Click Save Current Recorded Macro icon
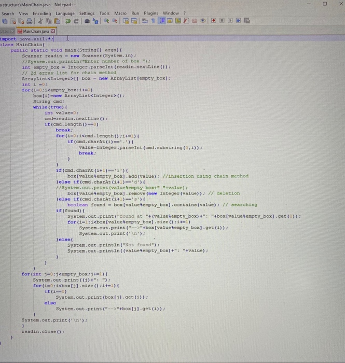The height and width of the screenshot is (363, 345). [x=247, y=21]
